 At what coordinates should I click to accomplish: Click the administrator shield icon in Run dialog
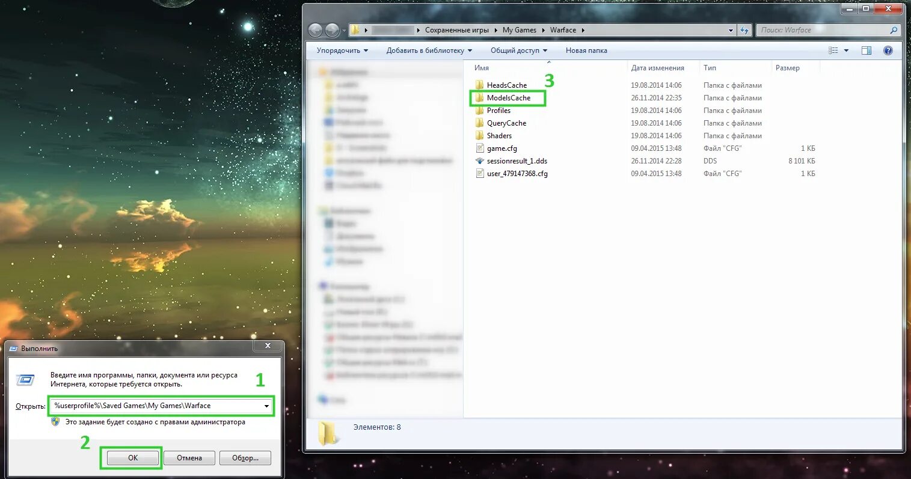(x=55, y=422)
